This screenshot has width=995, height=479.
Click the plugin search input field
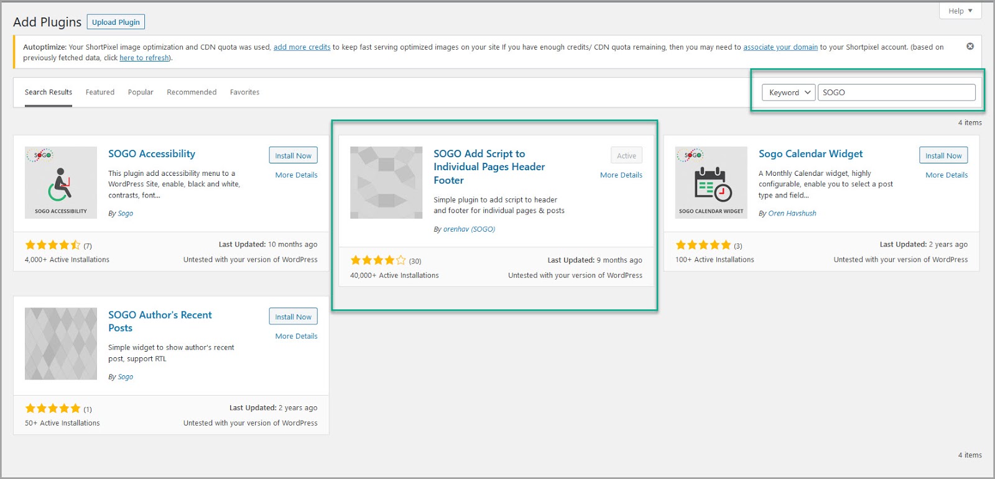click(x=896, y=93)
